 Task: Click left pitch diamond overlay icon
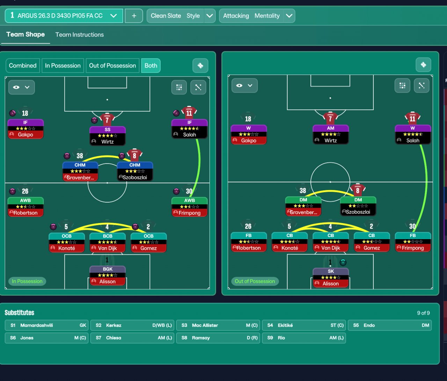point(200,66)
